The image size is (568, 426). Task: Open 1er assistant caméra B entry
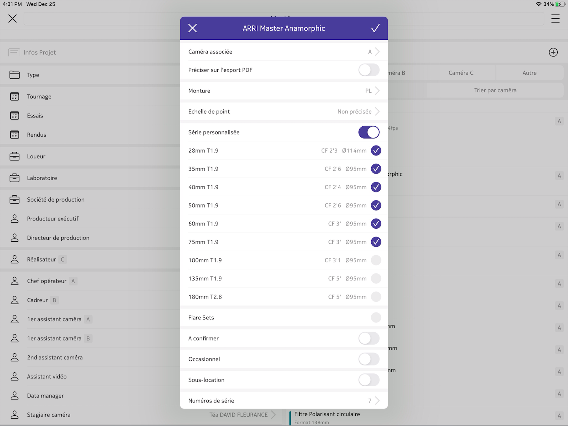coord(90,339)
